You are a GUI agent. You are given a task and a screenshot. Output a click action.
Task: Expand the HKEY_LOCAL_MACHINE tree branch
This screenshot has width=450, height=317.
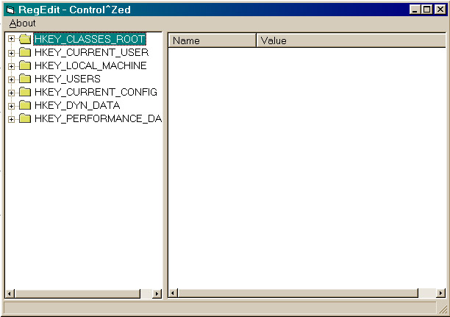[x=11, y=66]
